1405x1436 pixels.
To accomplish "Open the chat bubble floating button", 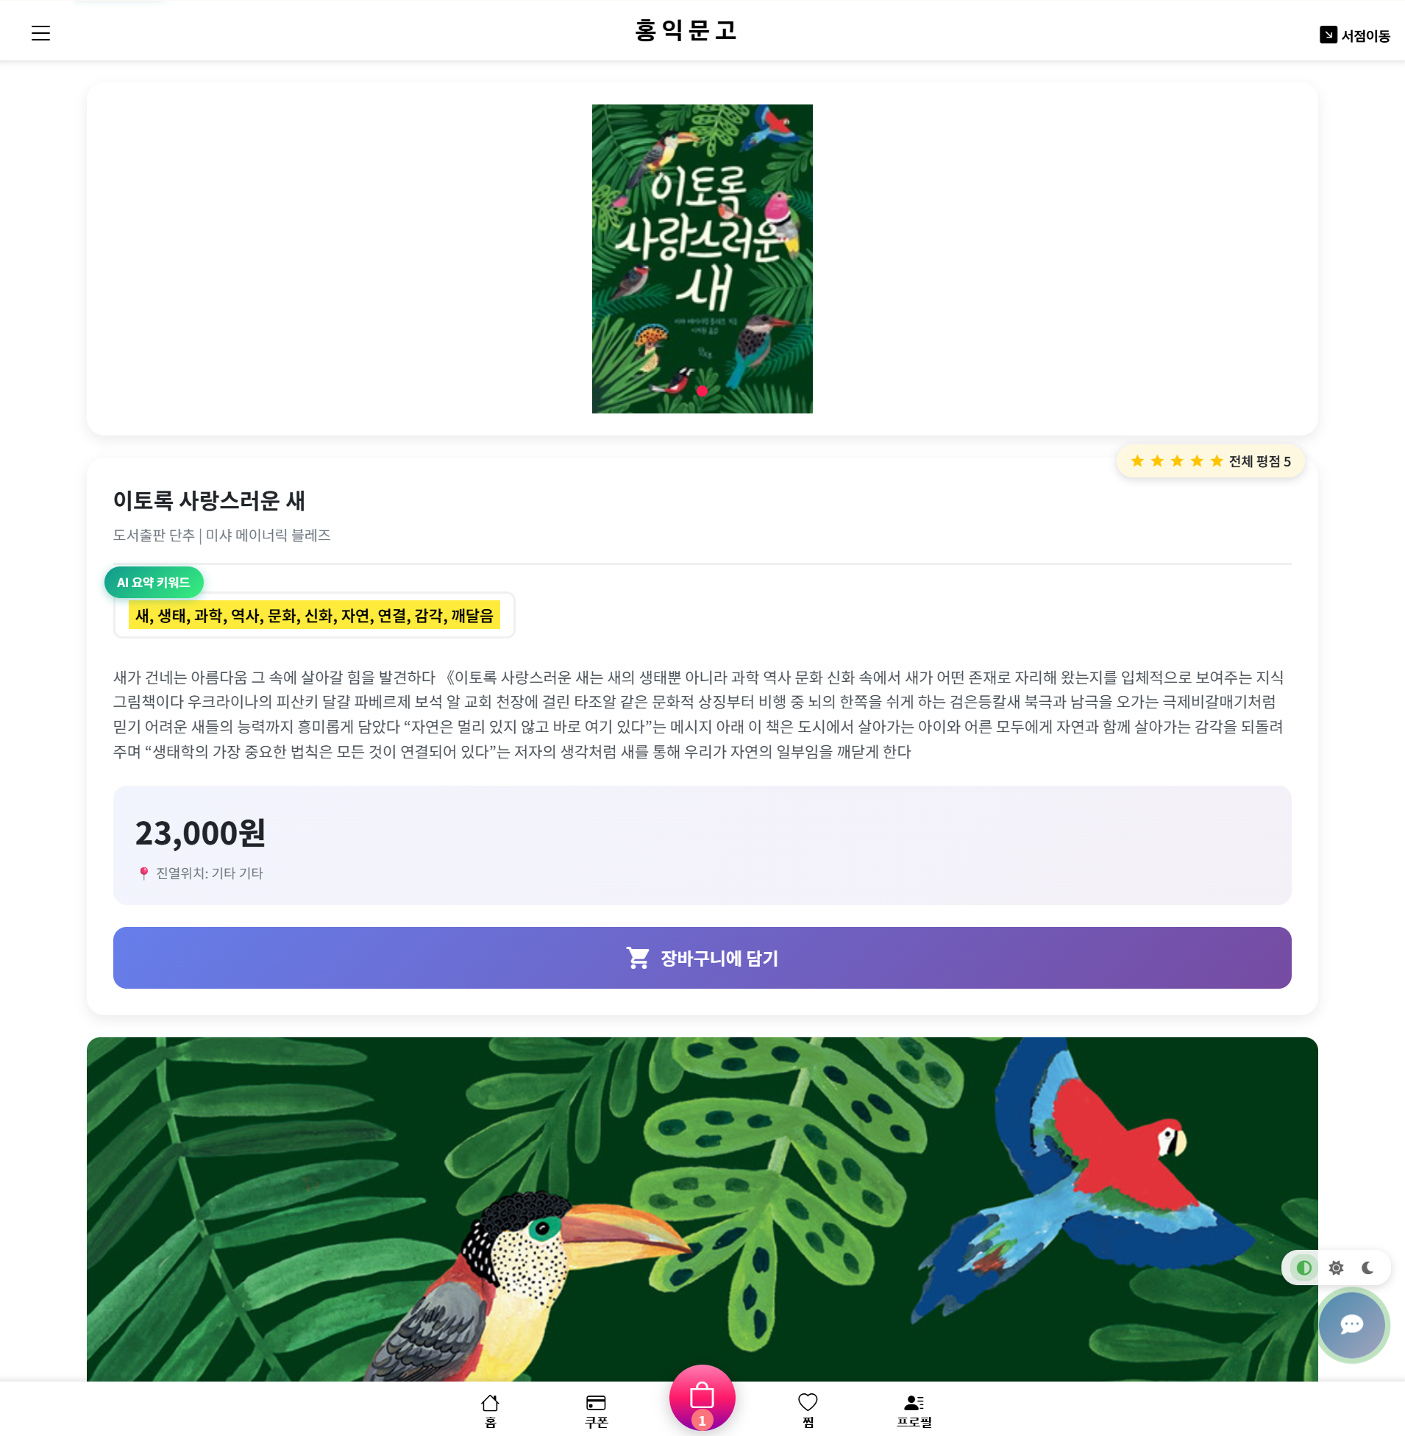I will point(1351,1324).
